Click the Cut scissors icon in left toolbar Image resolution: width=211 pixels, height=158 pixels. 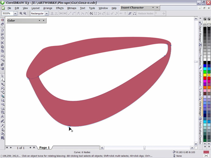[x=3, y=43]
